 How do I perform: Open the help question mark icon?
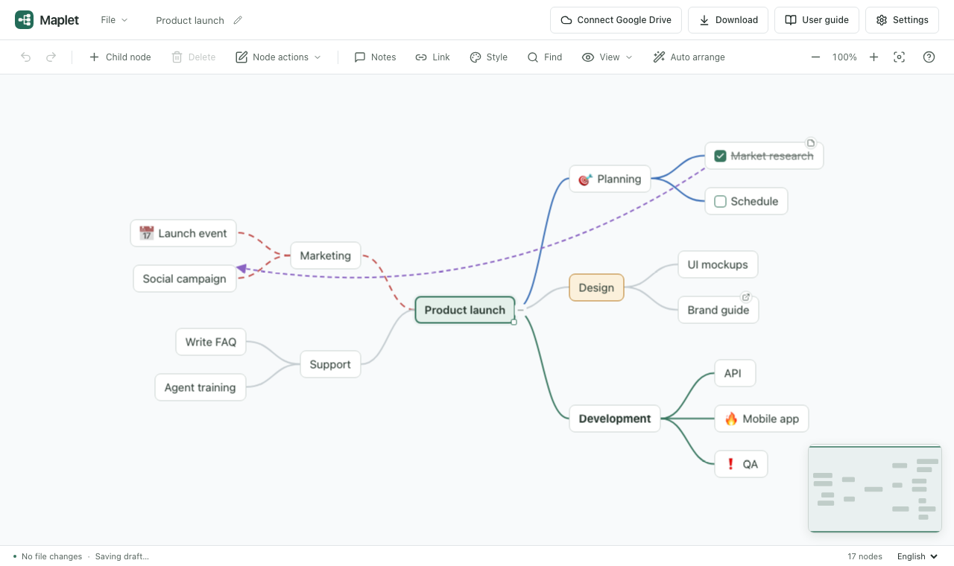tap(929, 57)
